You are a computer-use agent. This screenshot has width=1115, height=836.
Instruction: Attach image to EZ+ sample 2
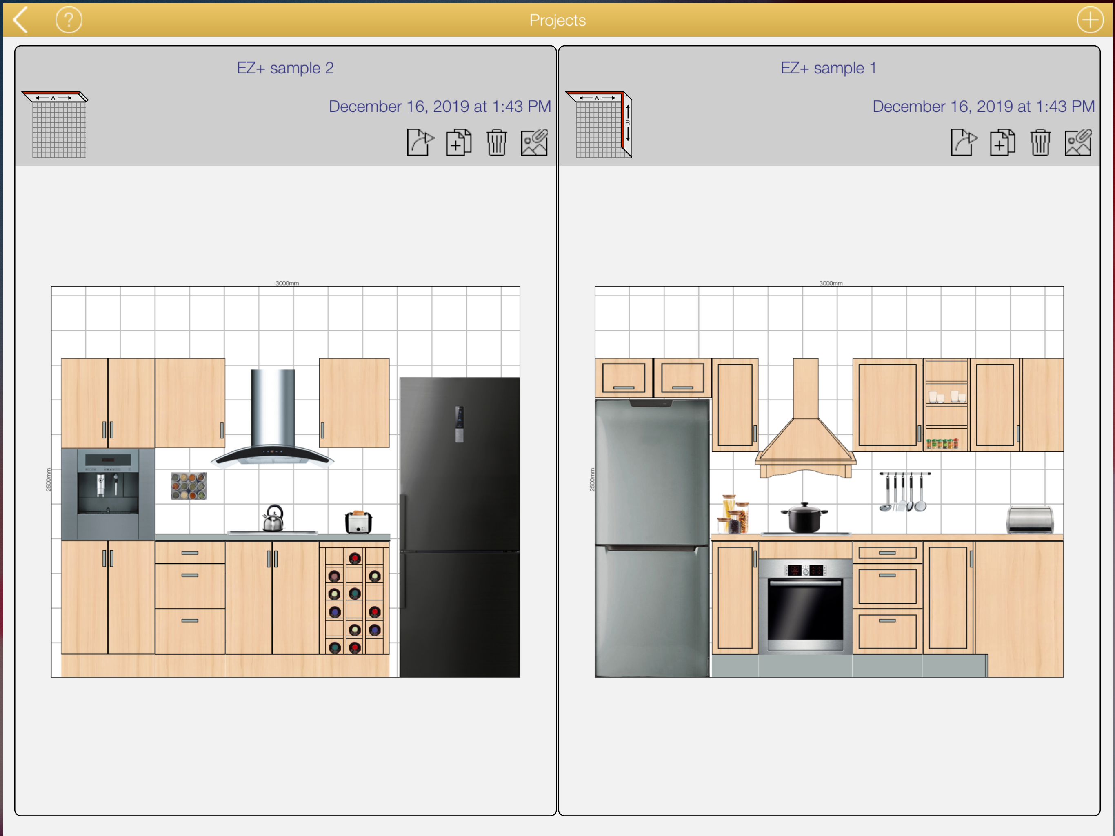click(534, 142)
